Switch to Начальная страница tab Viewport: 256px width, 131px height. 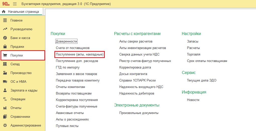tap(21, 12)
